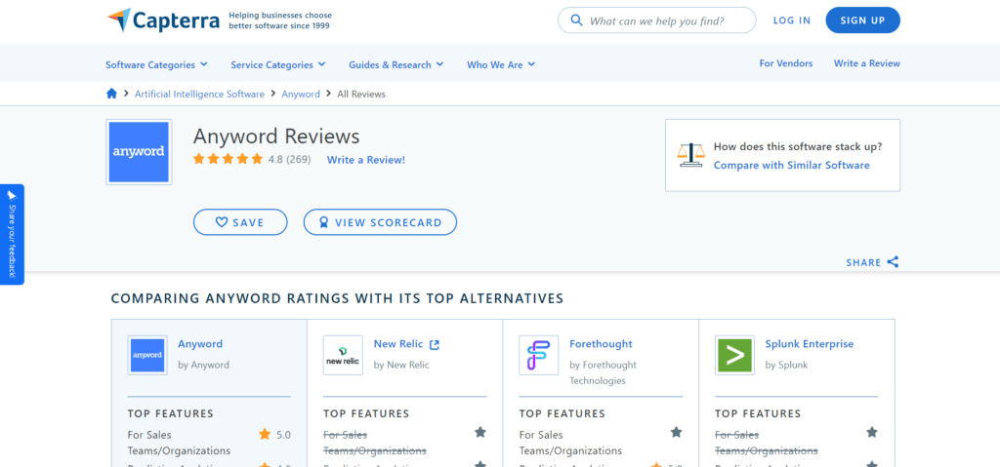Expand Service Categories dropdown
1000x467 pixels.
pyautogui.click(x=278, y=64)
